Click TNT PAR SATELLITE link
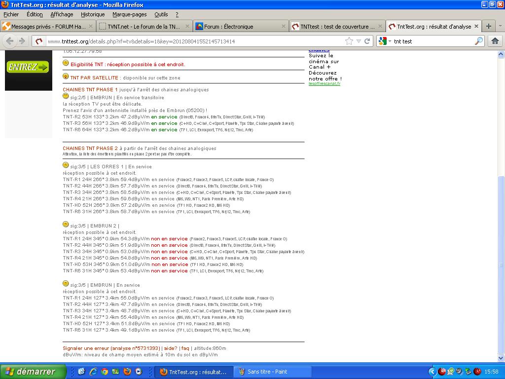505x379 pixels. [x=94, y=78]
